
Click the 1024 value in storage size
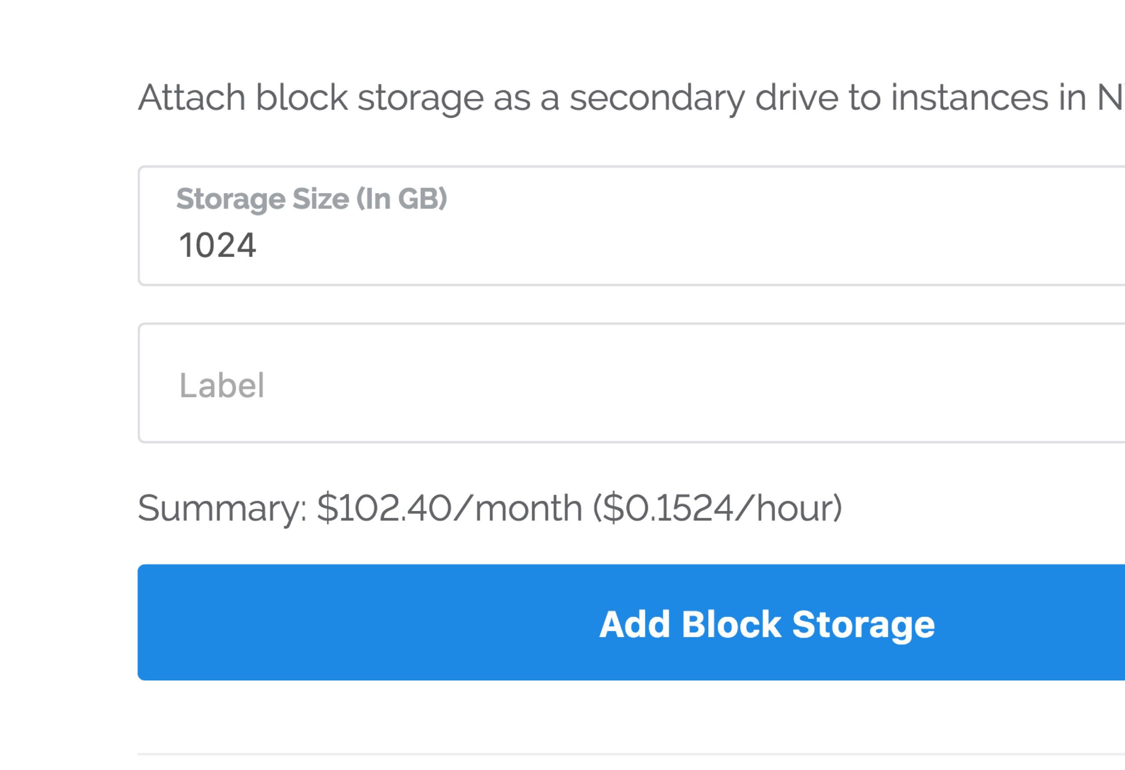[218, 245]
